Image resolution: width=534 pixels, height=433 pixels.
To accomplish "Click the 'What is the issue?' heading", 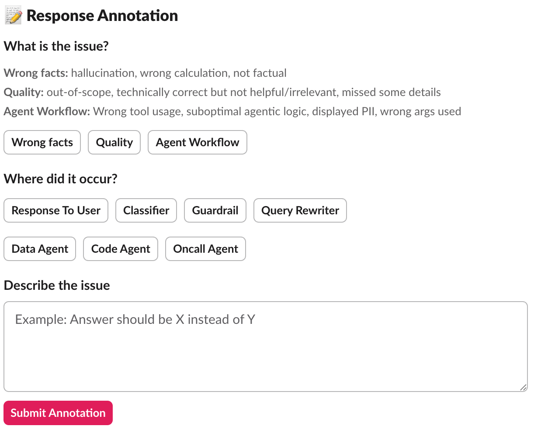I will (x=56, y=46).
